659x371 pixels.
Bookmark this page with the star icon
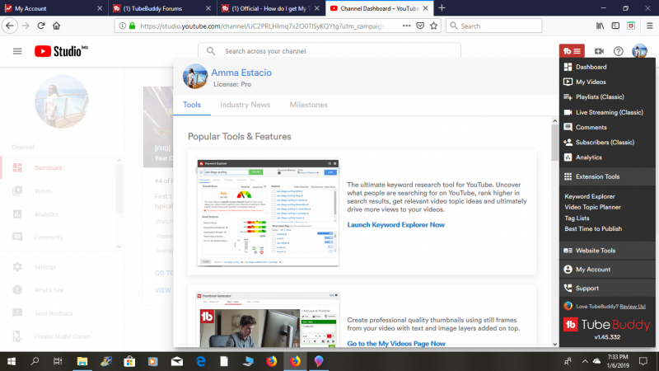point(435,26)
